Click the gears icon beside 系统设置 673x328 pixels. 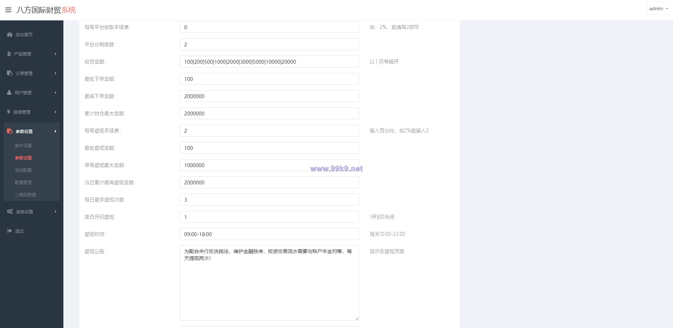pyautogui.click(x=10, y=212)
